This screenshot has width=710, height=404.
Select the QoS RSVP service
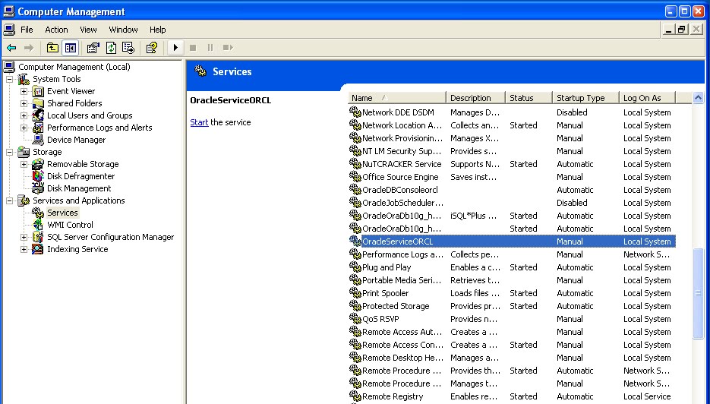coord(512,319)
